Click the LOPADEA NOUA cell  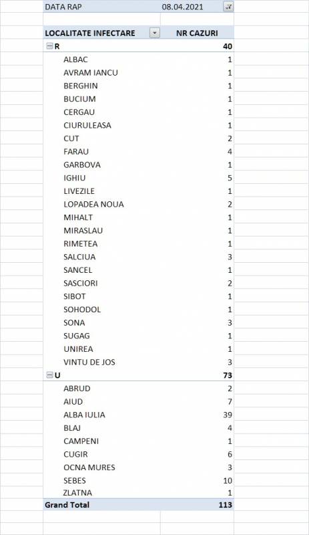[x=93, y=204]
